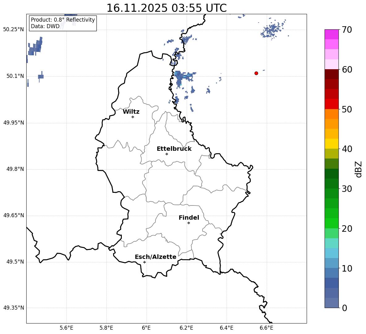Click the 5.6°E longitude label
The height and width of the screenshot is (334, 366).
tap(66, 328)
